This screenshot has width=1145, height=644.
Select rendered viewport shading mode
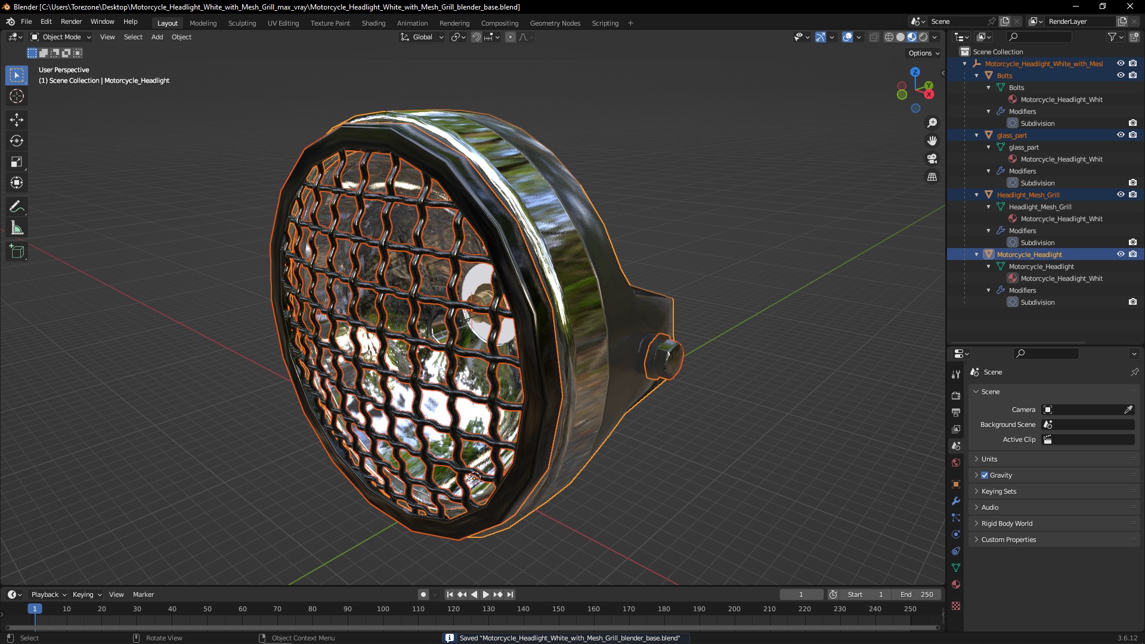[923, 37]
